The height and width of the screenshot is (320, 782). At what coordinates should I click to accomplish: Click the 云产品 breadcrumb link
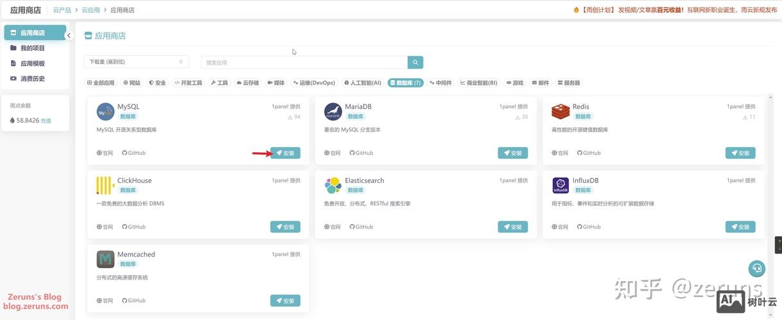click(62, 10)
